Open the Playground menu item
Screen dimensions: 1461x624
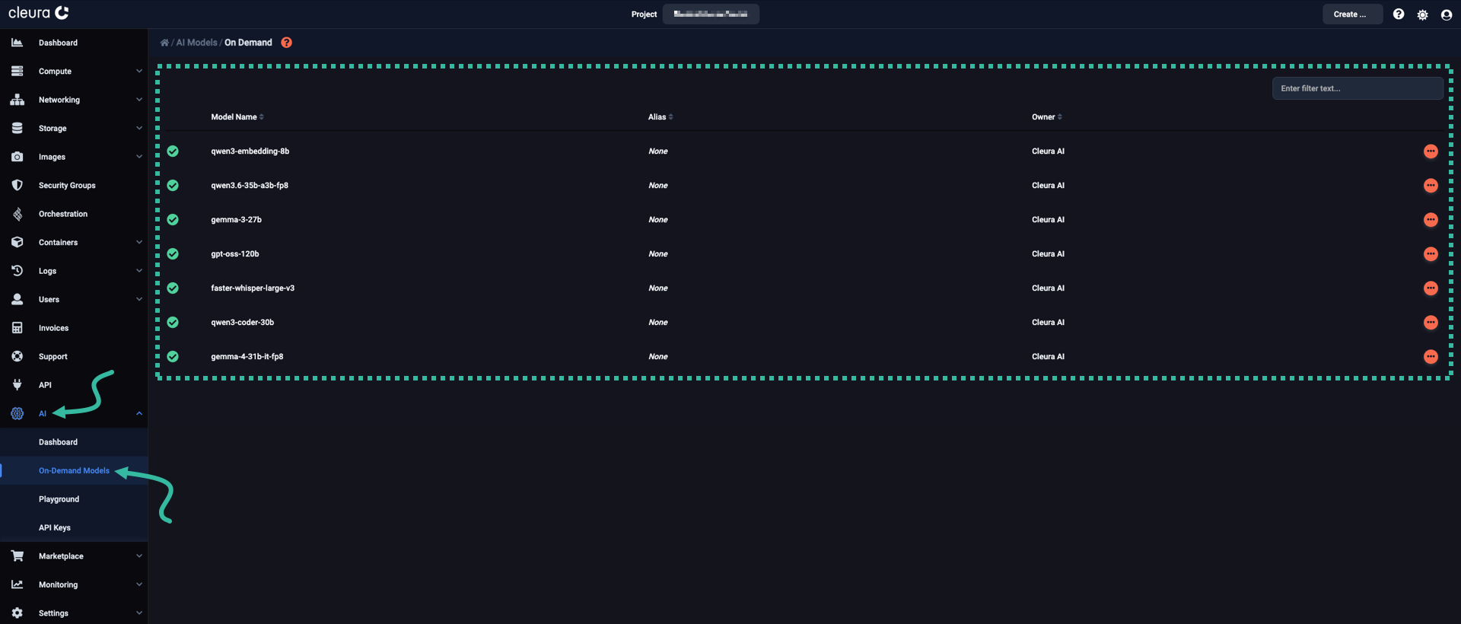click(74, 499)
